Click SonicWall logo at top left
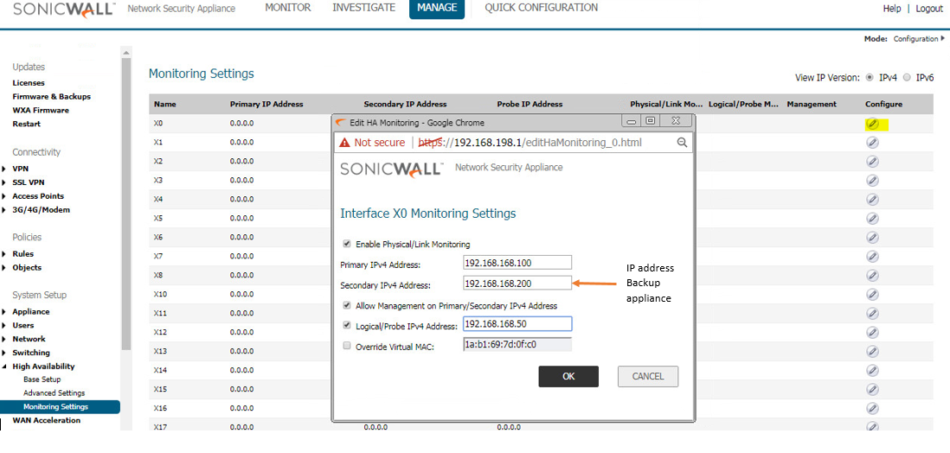 tap(63, 10)
